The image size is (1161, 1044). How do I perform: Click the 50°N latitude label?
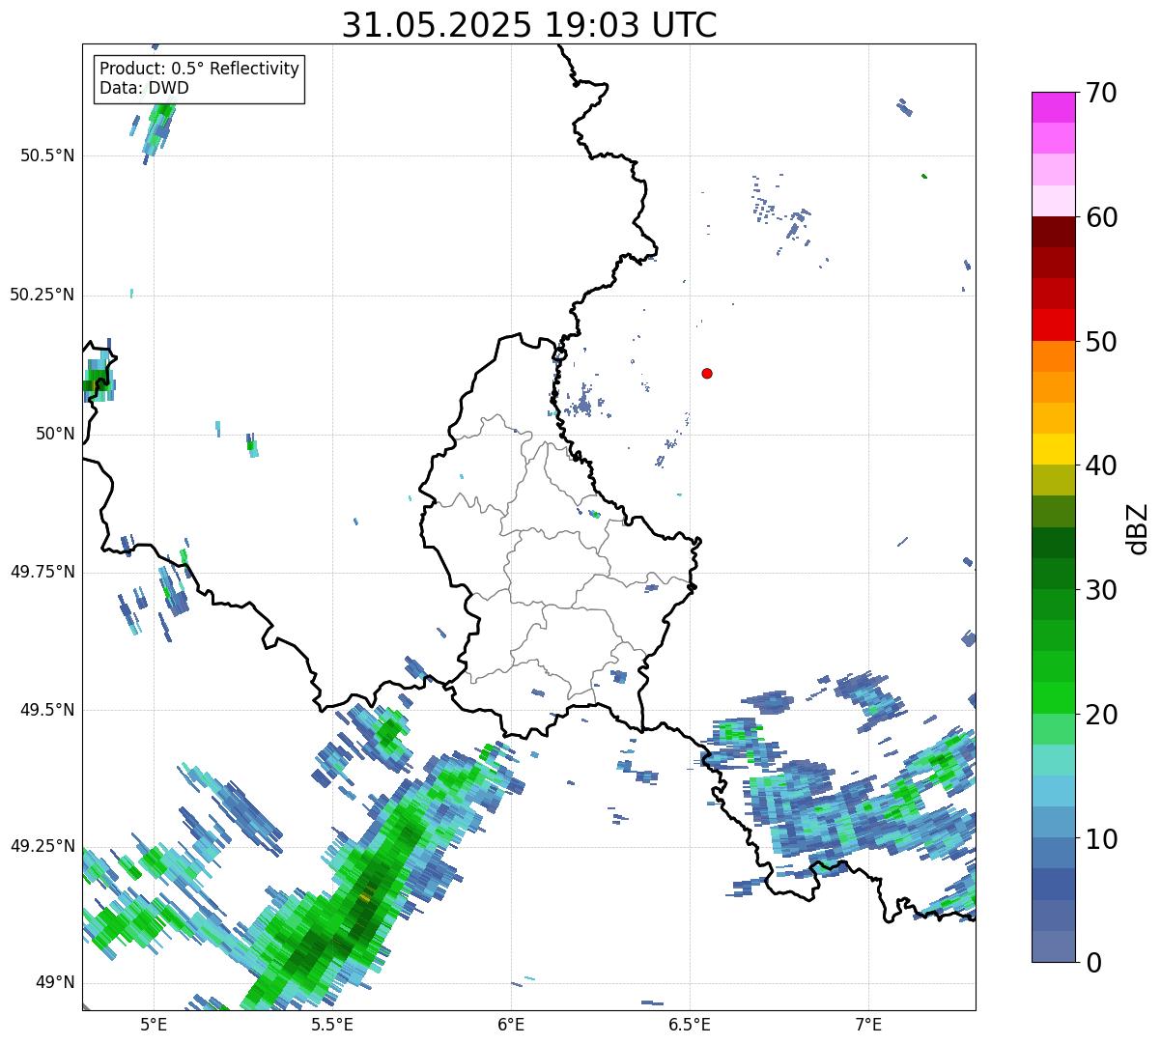[55, 434]
